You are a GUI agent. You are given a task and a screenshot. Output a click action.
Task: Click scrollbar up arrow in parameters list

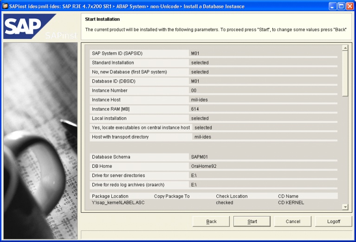(345, 48)
